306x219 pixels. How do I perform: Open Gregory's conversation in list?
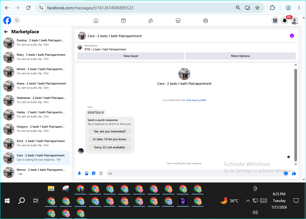click(x=36, y=129)
